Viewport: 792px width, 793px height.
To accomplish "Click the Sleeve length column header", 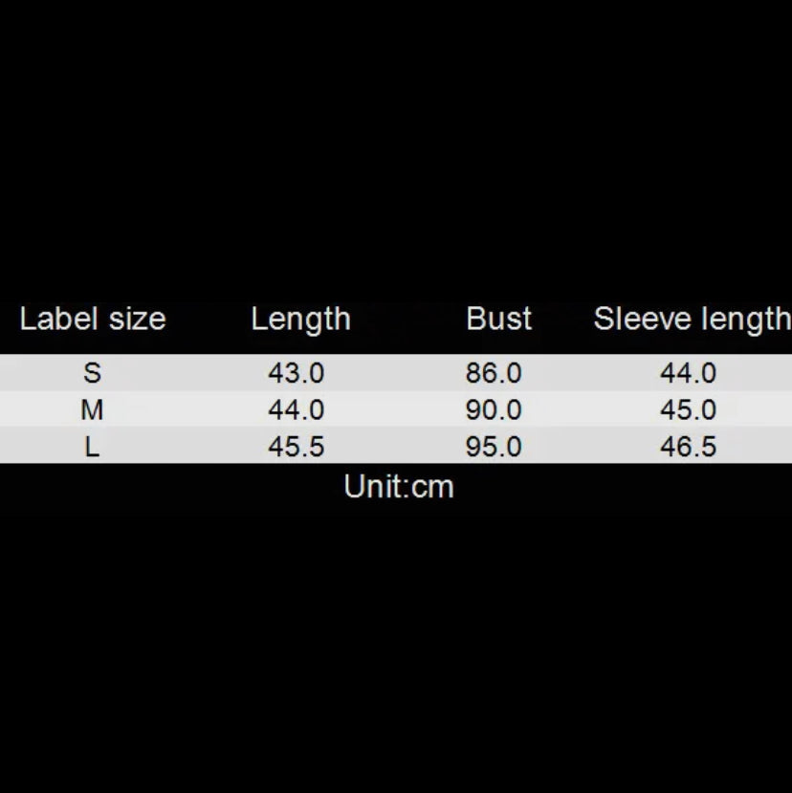I will coord(691,319).
